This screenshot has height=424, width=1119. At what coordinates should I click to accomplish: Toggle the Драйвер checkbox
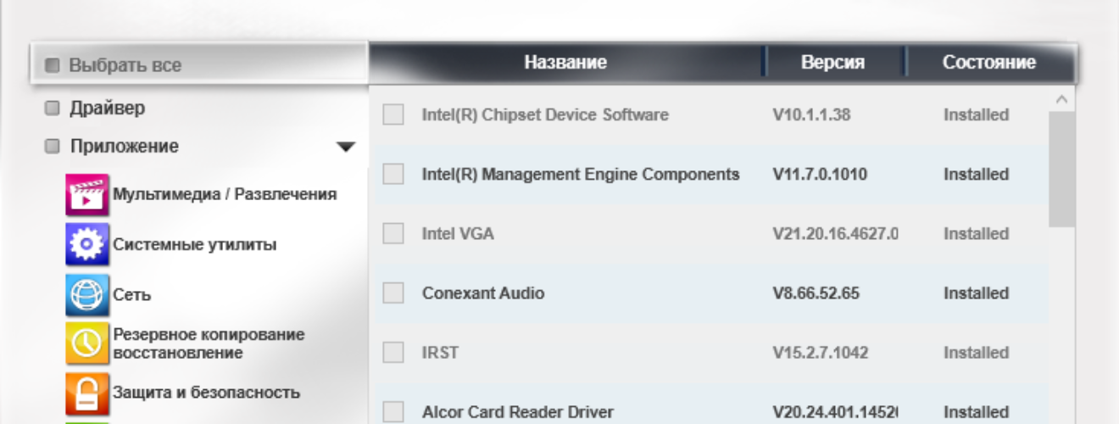coord(52,109)
